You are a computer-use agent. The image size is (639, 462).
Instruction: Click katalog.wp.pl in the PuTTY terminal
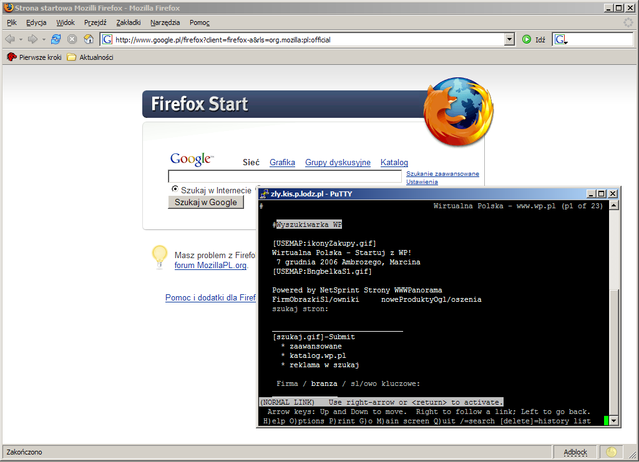click(x=318, y=356)
